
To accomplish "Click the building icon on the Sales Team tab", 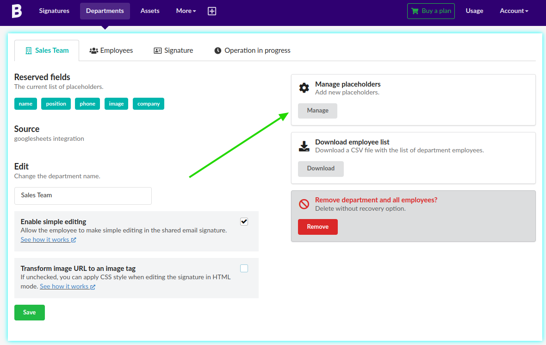I will (x=29, y=50).
